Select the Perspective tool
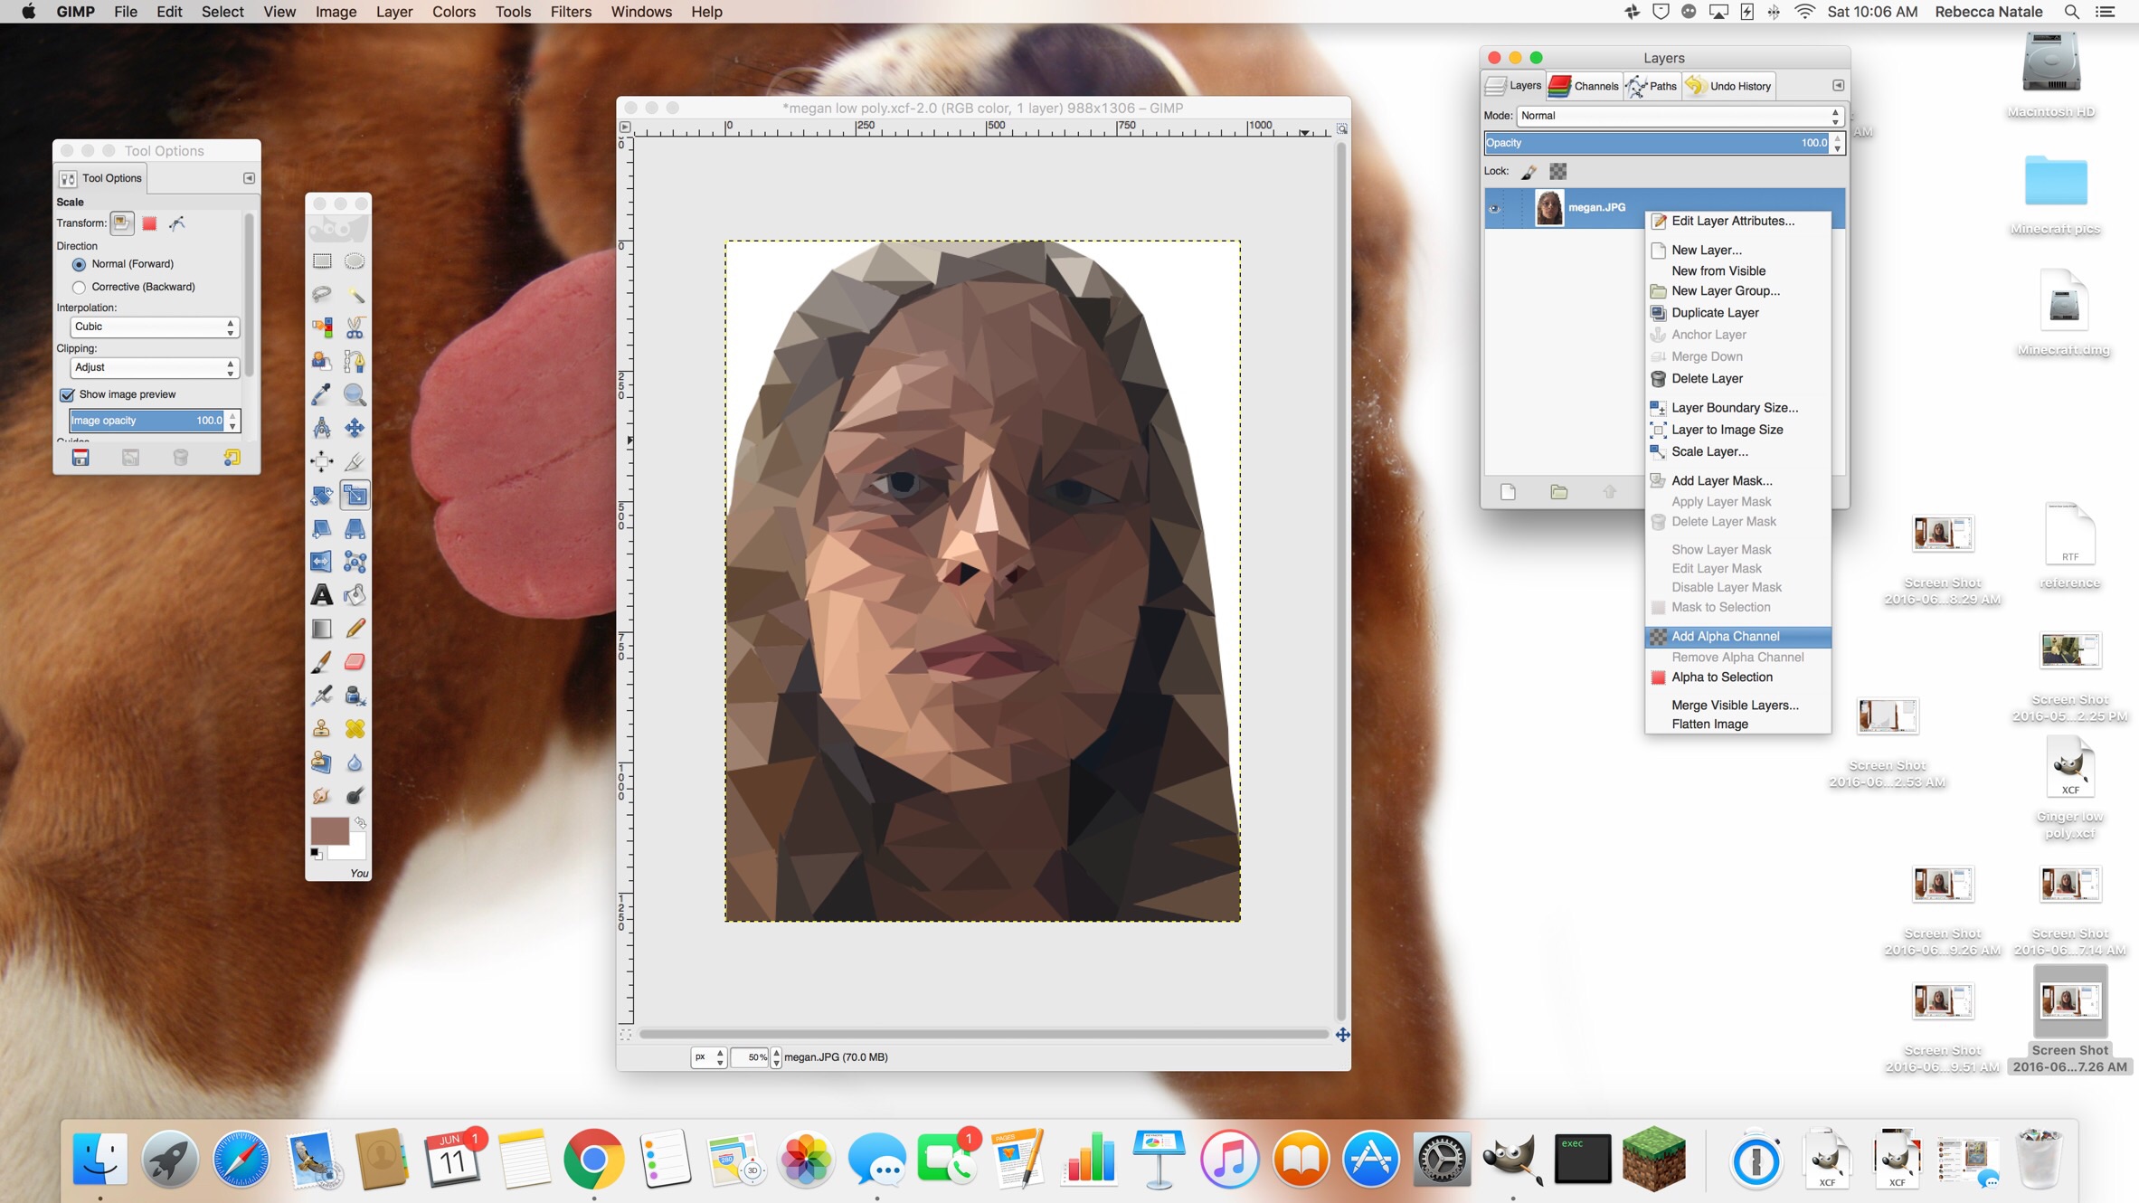Viewport: 2139px width, 1203px height. point(355,528)
